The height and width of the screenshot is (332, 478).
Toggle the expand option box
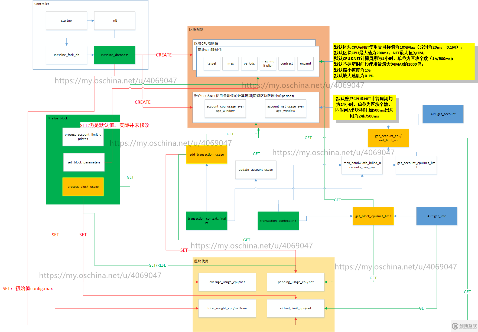point(305,63)
